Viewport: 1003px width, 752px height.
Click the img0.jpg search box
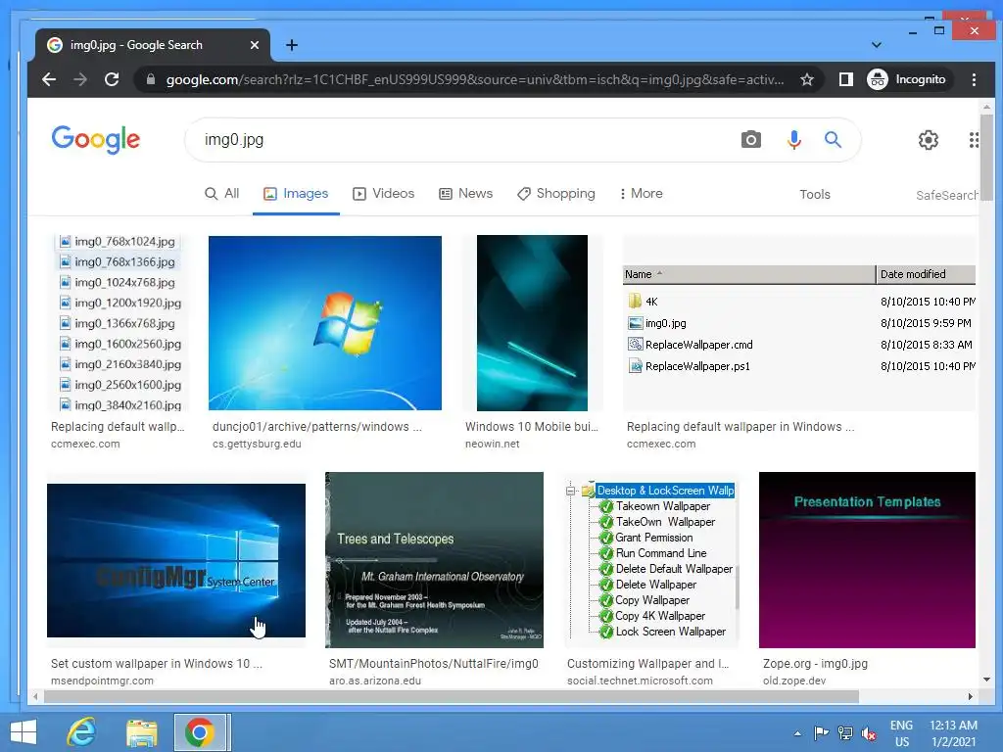click(467, 139)
